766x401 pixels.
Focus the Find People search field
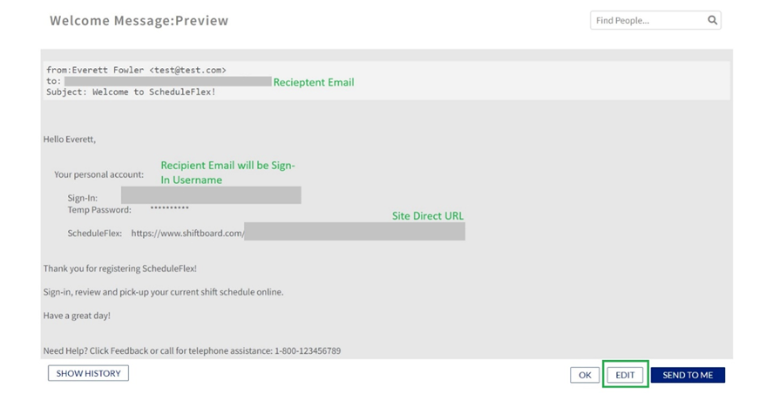click(655, 21)
